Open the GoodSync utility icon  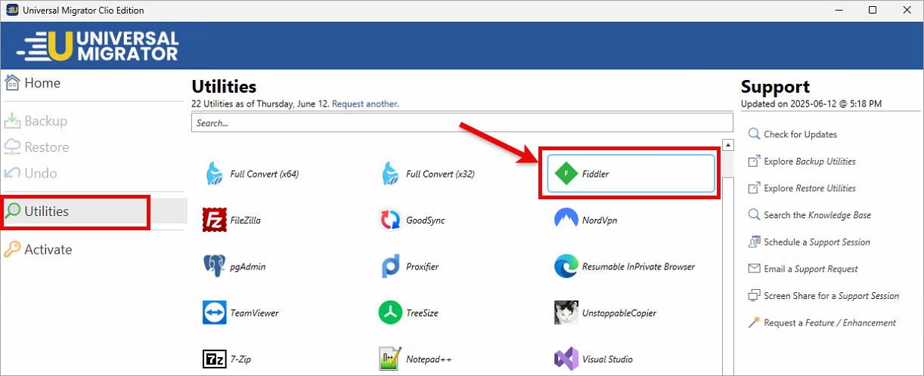[390, 220]
